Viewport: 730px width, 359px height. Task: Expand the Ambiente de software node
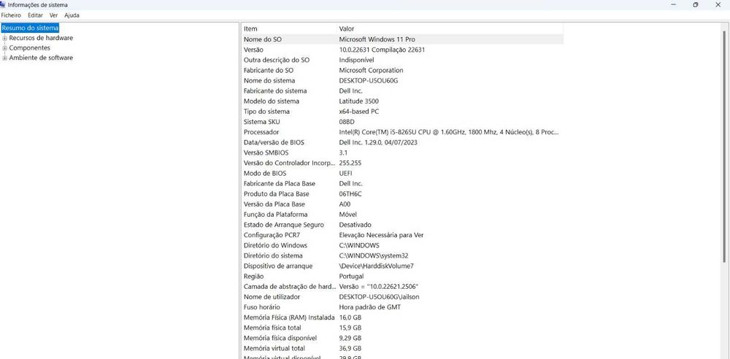[5, 58]
